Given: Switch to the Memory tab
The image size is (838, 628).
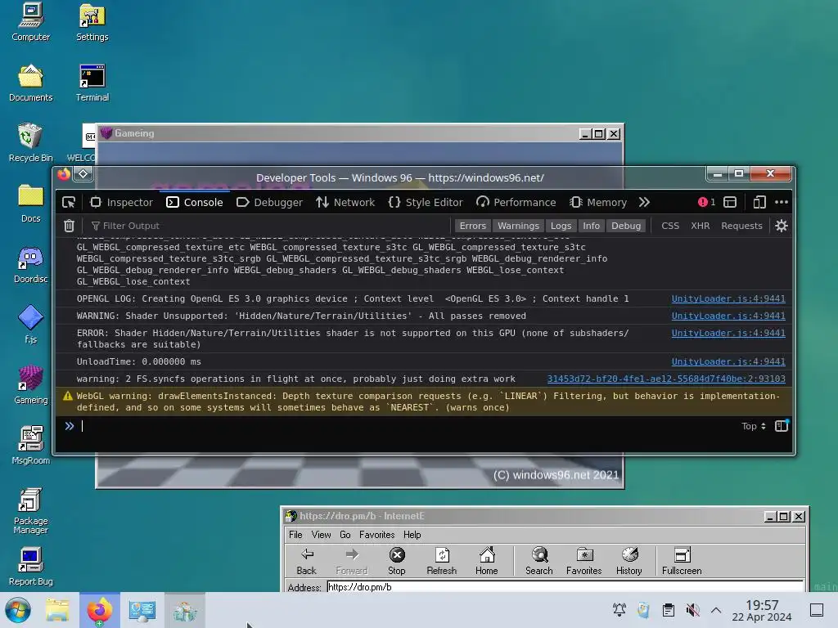Looking at the screenshot, I should click(598, 203).
